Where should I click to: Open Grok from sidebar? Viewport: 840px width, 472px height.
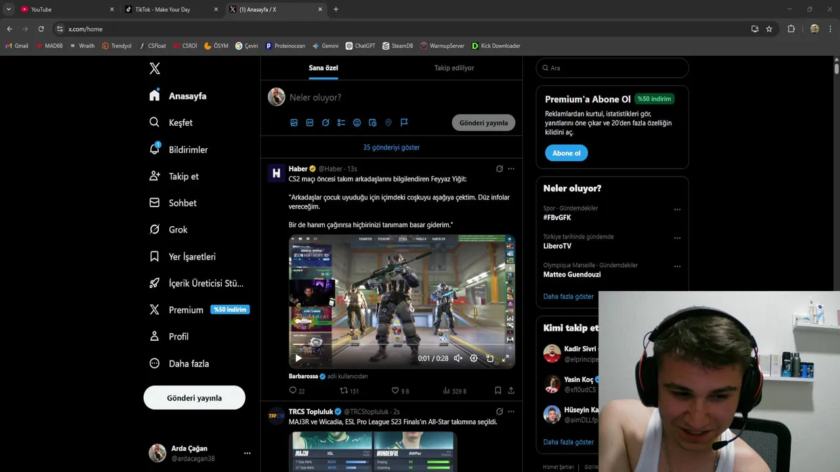pyautogui.click(x=168, y=229)
